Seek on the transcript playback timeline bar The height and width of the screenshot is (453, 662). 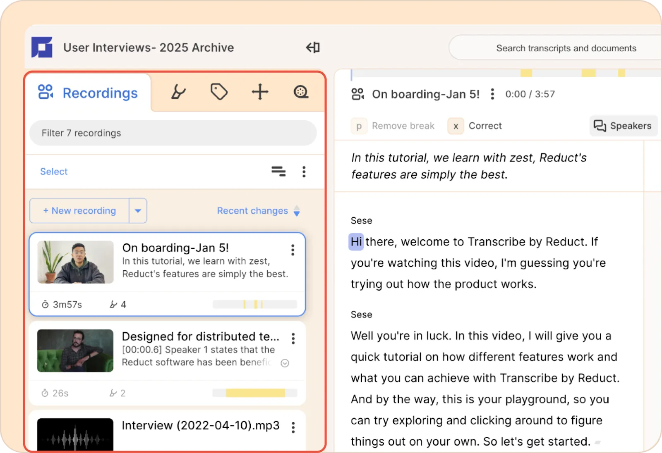[x=506, y=74]
